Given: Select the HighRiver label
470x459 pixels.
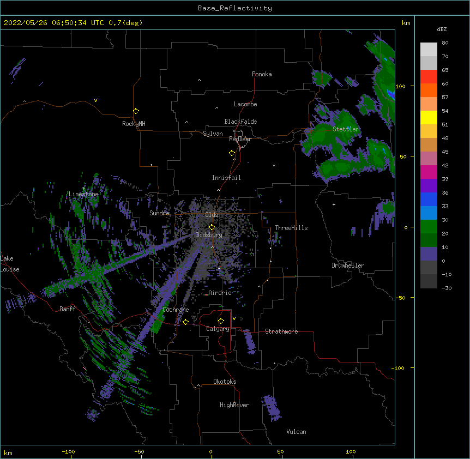Looking at the screenshot, I should pos(234,405).
